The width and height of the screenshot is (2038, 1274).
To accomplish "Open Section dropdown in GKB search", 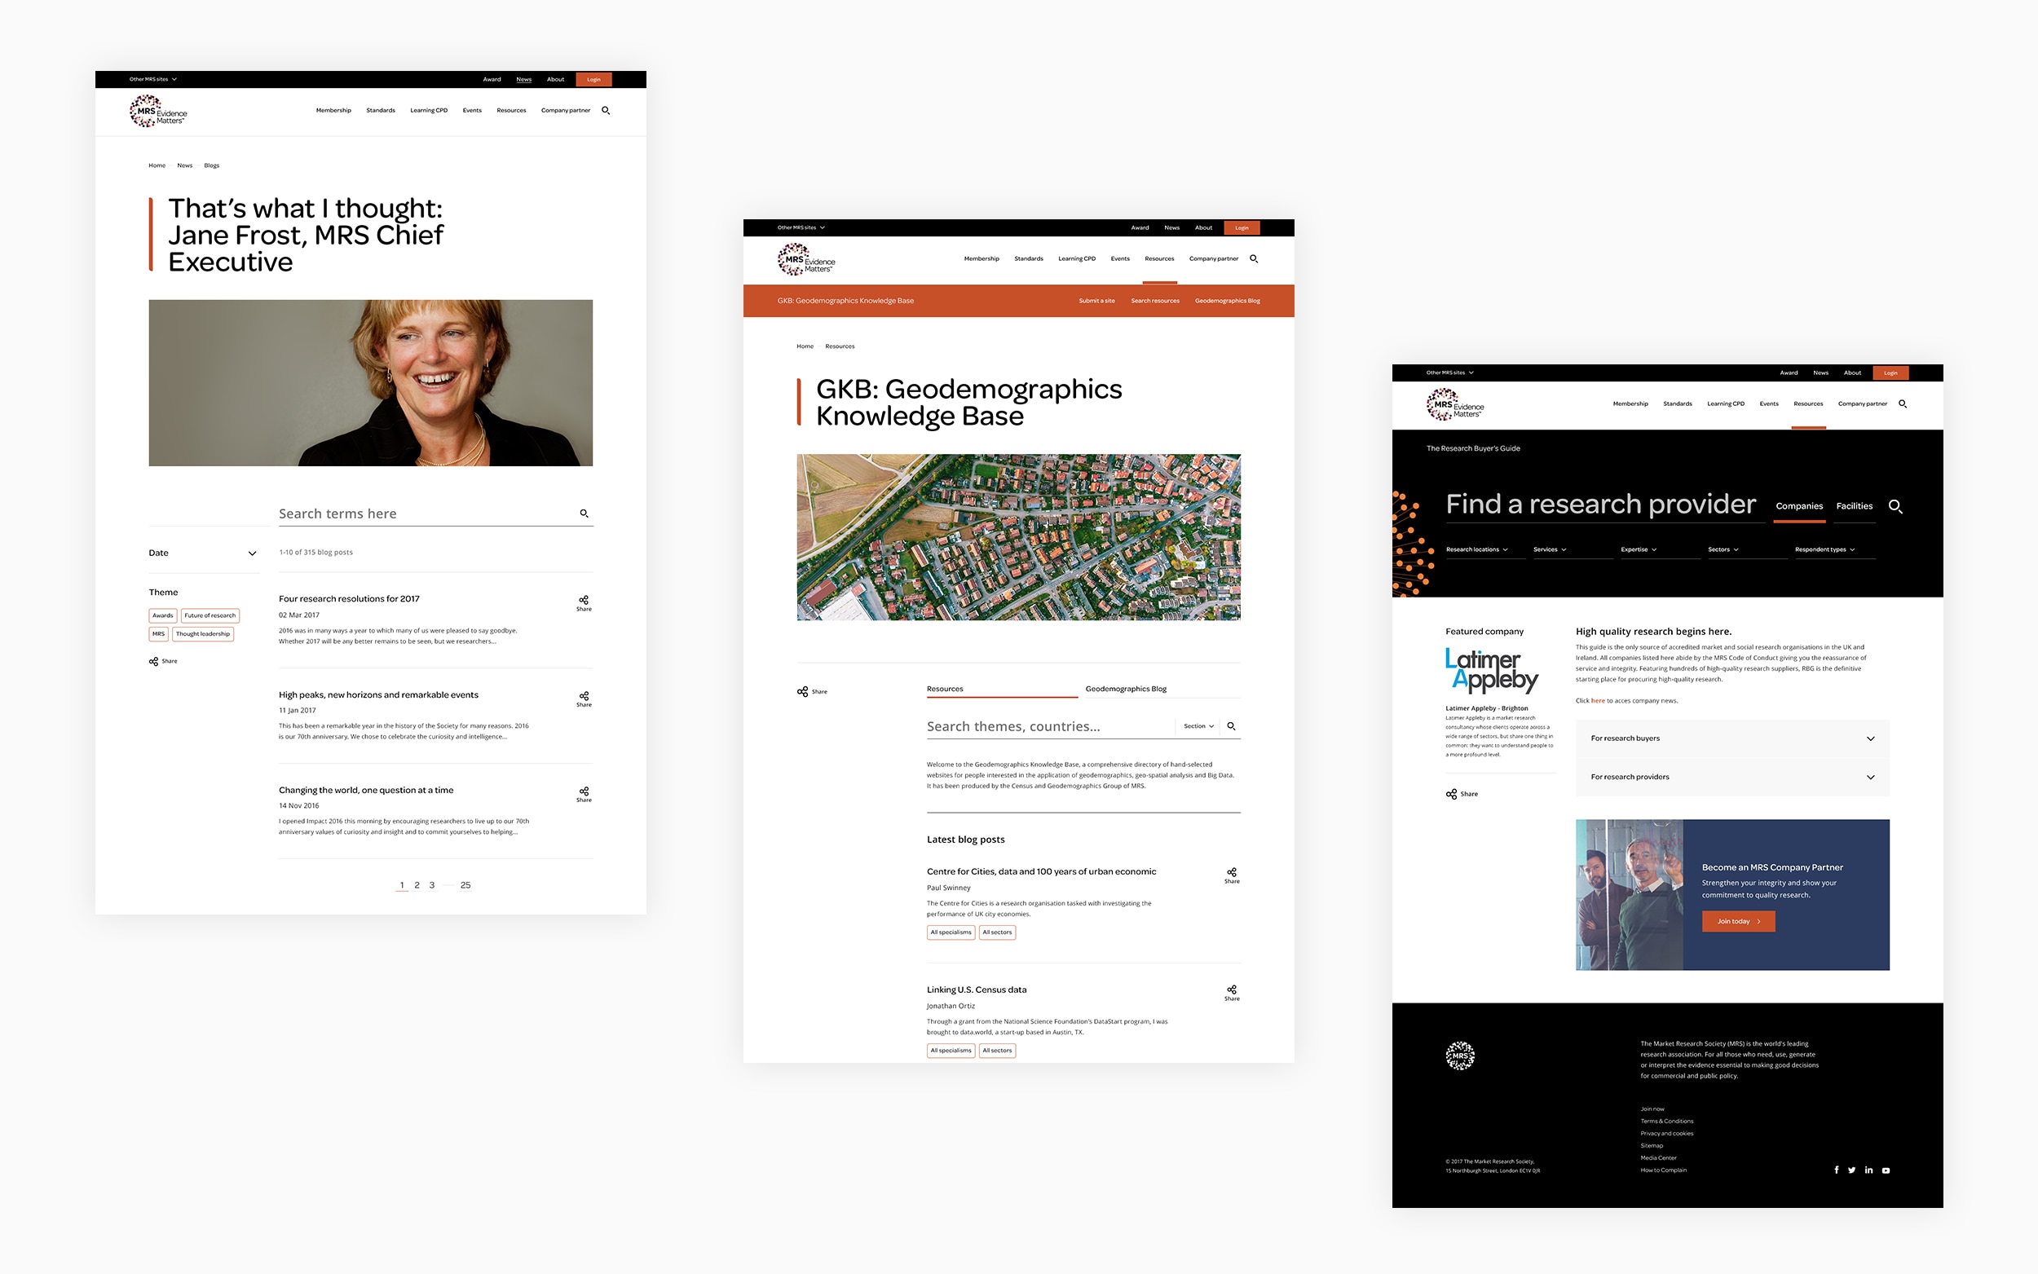I will tap(1198, 726).
